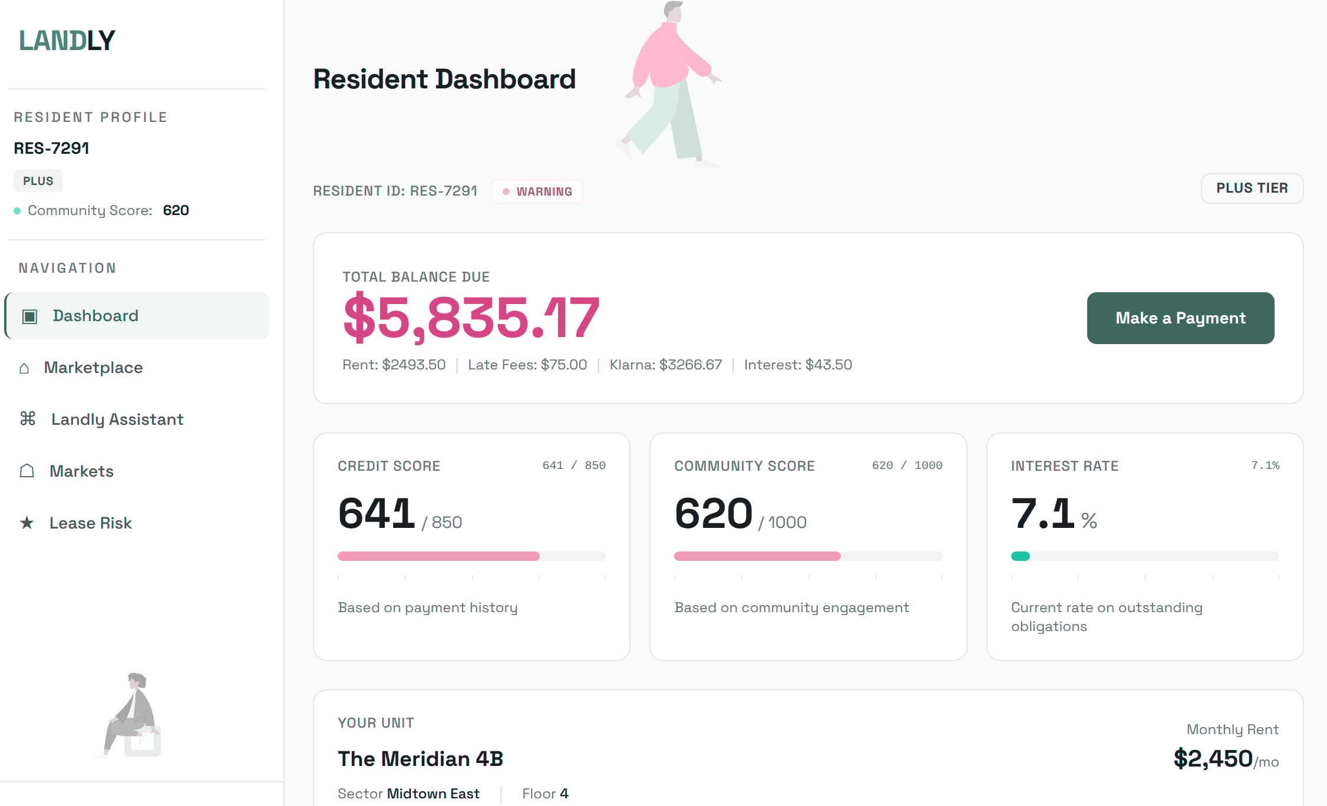Click the Dashboard square icon in sidebar
Viewport: 1327px width, 806px height.
[29, 316]
